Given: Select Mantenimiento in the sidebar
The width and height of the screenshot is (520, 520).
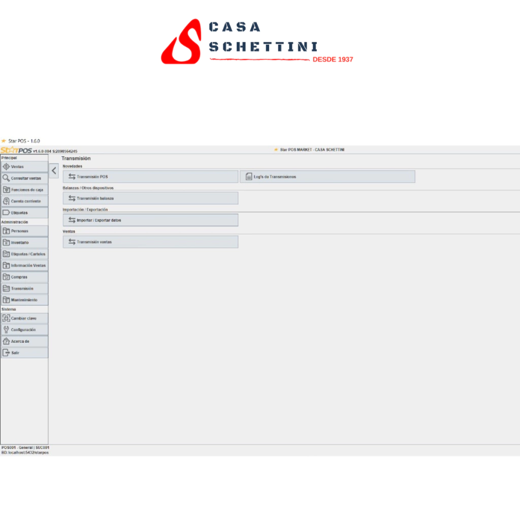Looking at the screenshot, I should (24, 300).
